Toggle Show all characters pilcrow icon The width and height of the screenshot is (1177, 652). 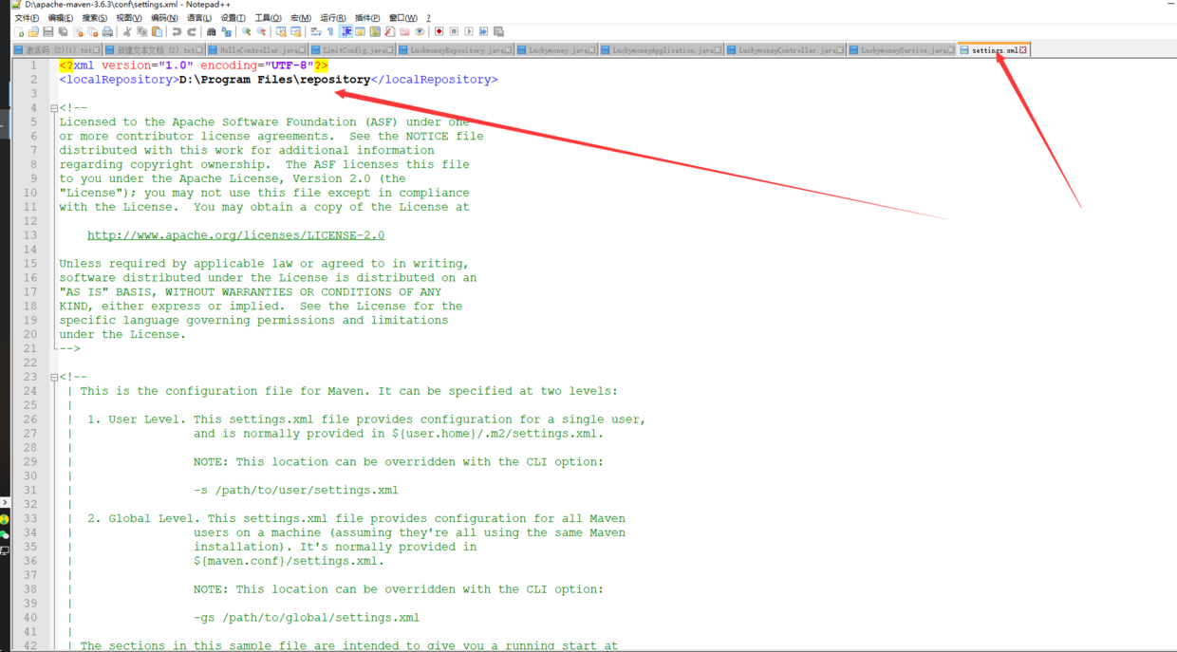point(329,31)
